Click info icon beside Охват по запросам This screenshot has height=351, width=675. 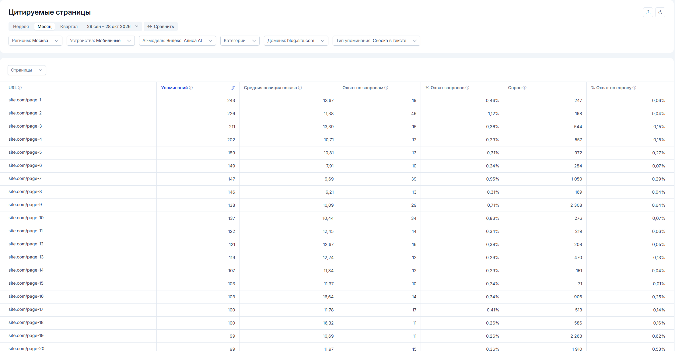386,88
